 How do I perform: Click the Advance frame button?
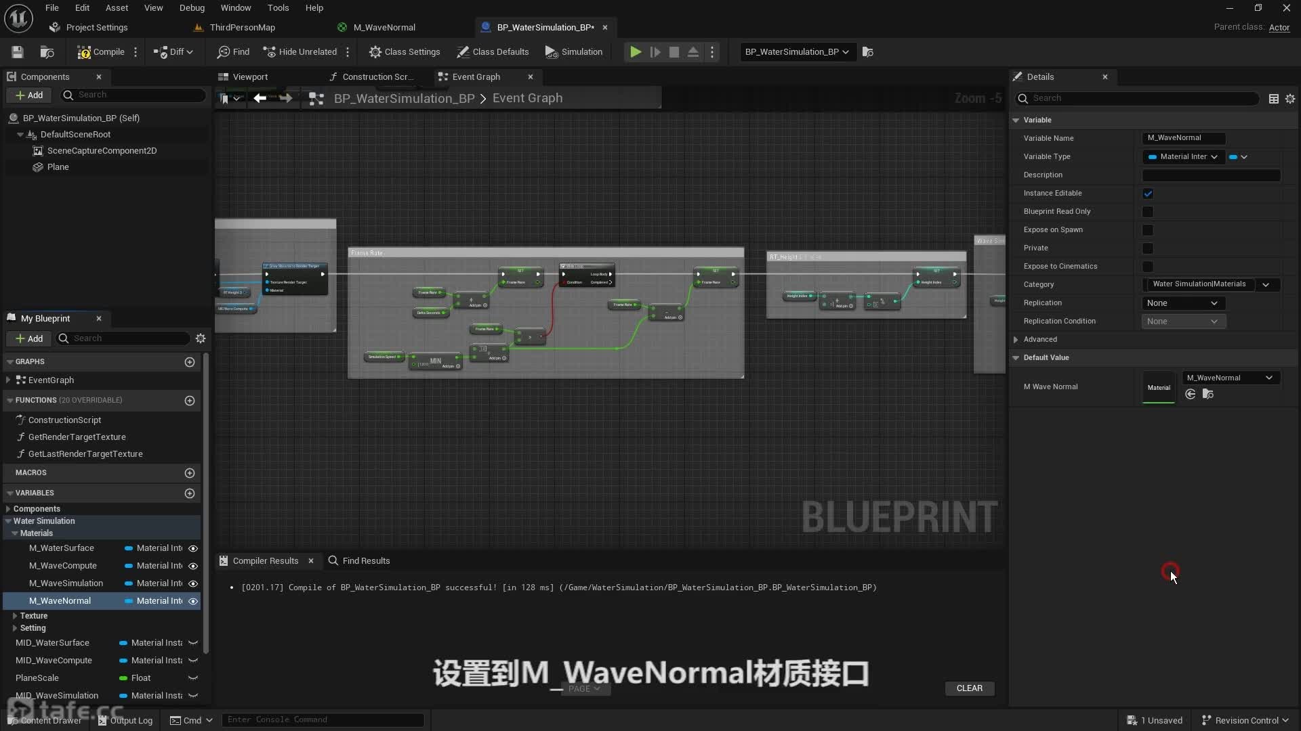tap(655, 52)
